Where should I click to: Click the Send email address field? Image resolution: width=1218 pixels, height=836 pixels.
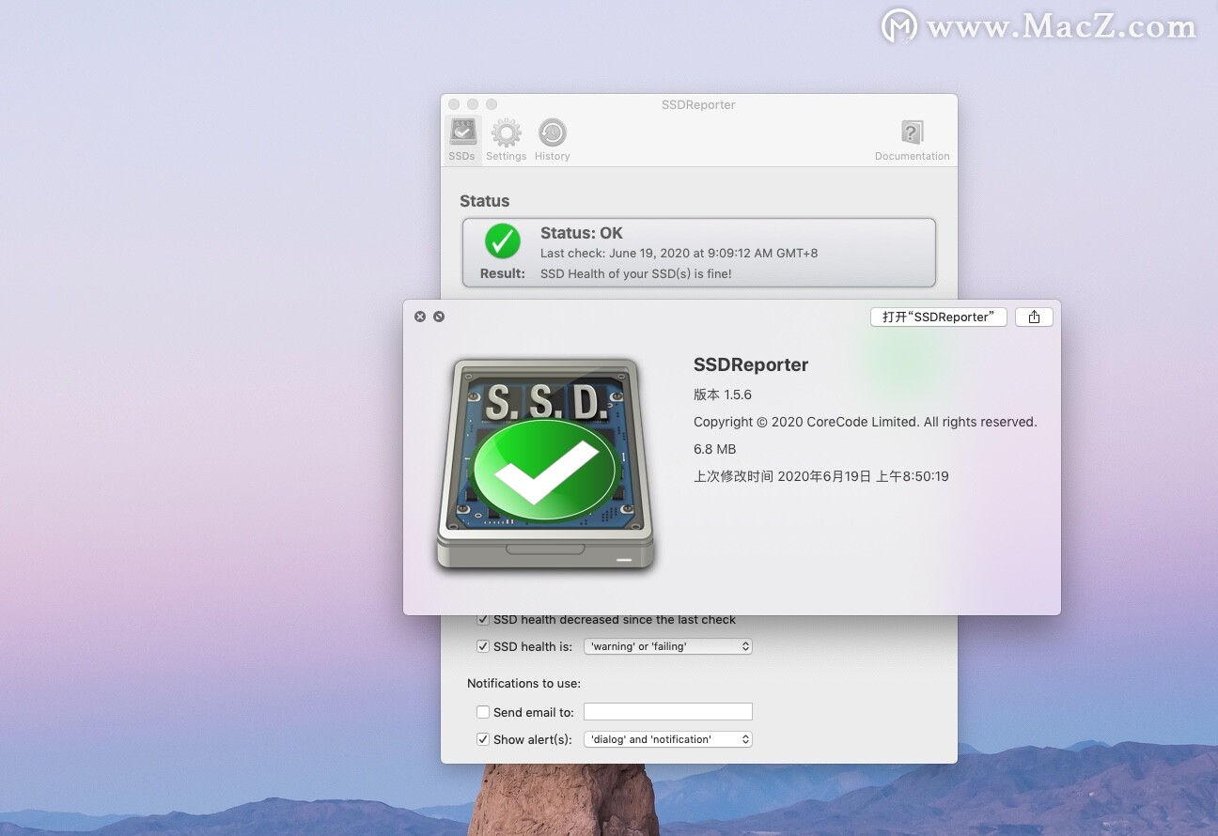point(668,712)
